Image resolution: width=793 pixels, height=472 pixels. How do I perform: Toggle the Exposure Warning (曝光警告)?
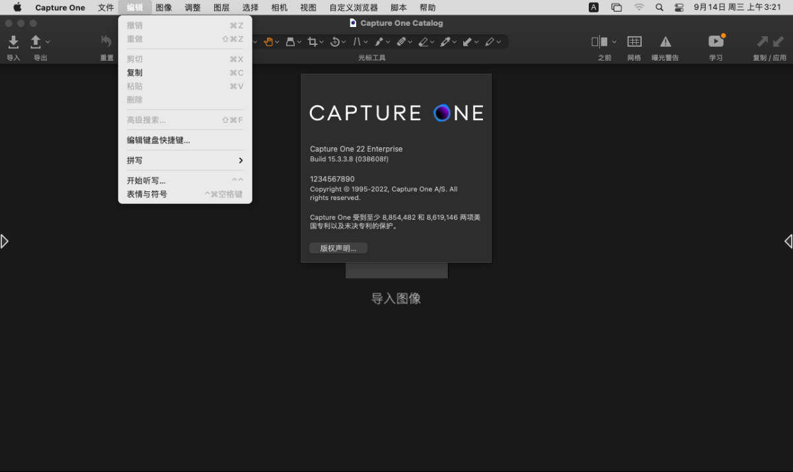pos(665,42)
